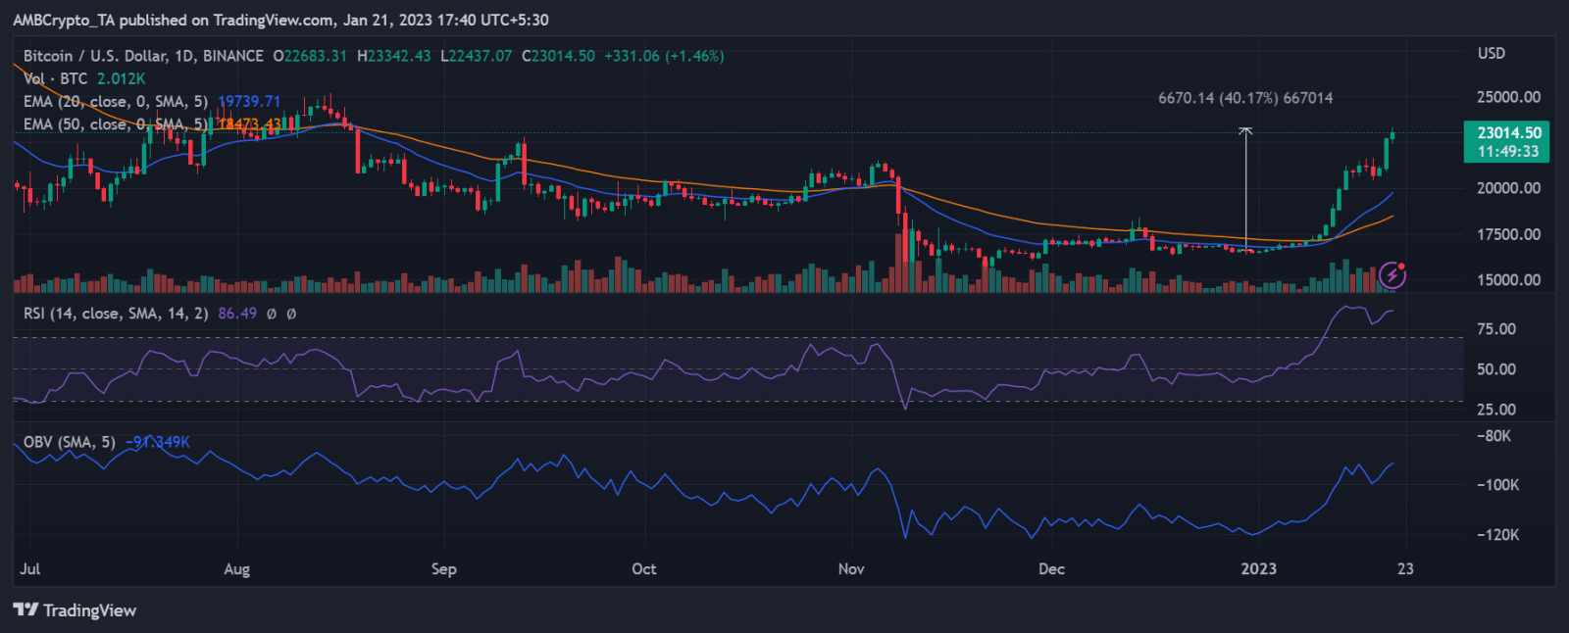Click the 17500.00 price axis label
The image size is (1569, 633).
coord(1509,234)
